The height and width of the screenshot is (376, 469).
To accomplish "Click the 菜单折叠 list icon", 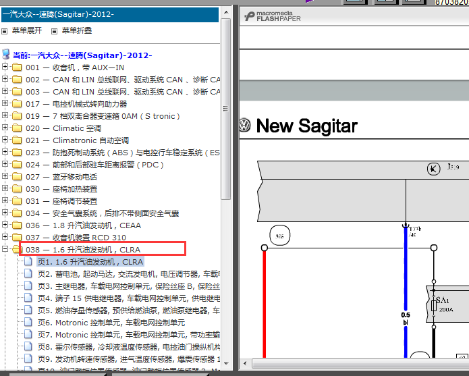I will [54, 31].
